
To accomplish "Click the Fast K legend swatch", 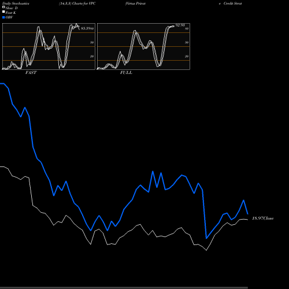I will pyautogui.click(x=3, y=12).
